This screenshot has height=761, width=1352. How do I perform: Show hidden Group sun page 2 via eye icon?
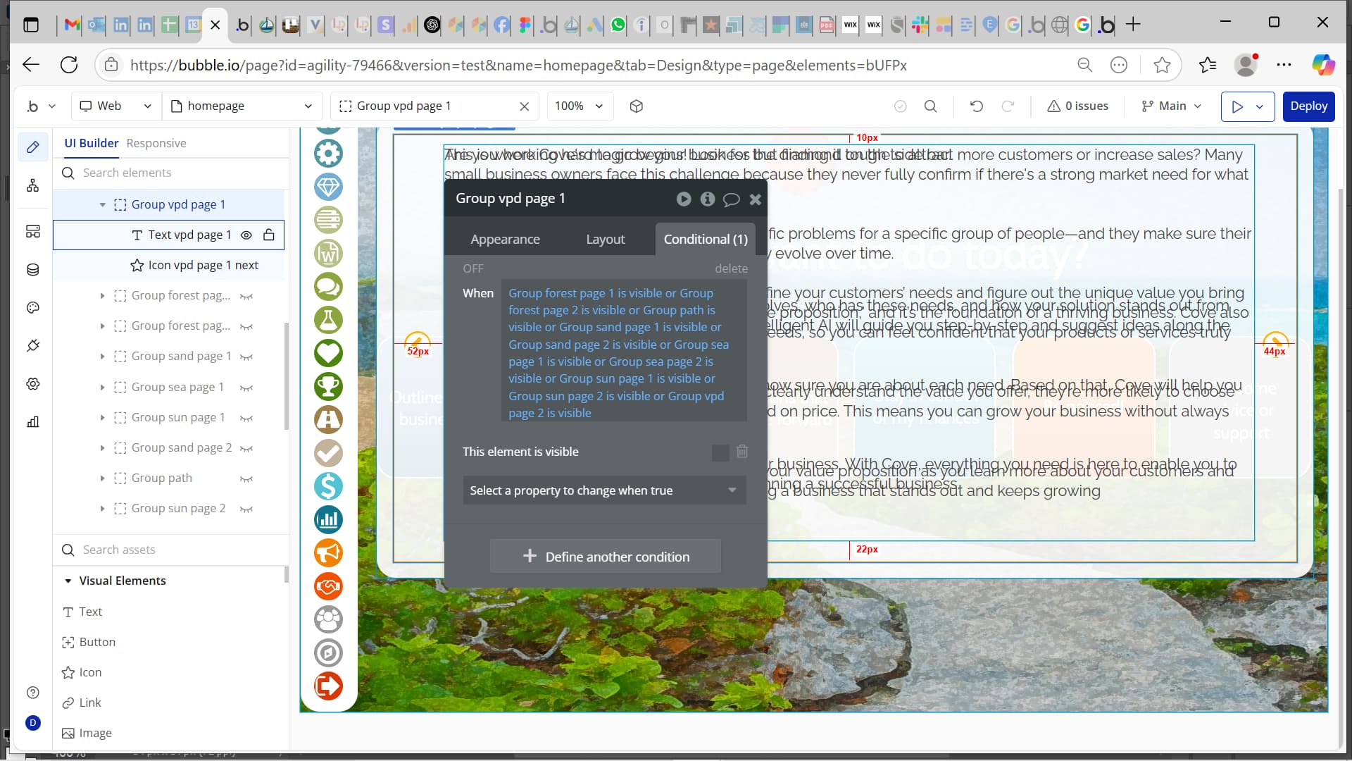click(x=246, y=509)
